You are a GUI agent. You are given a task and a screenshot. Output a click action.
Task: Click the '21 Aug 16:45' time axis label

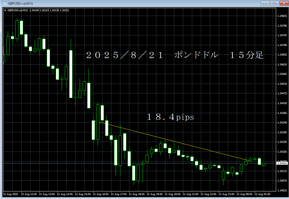point(101,194)
